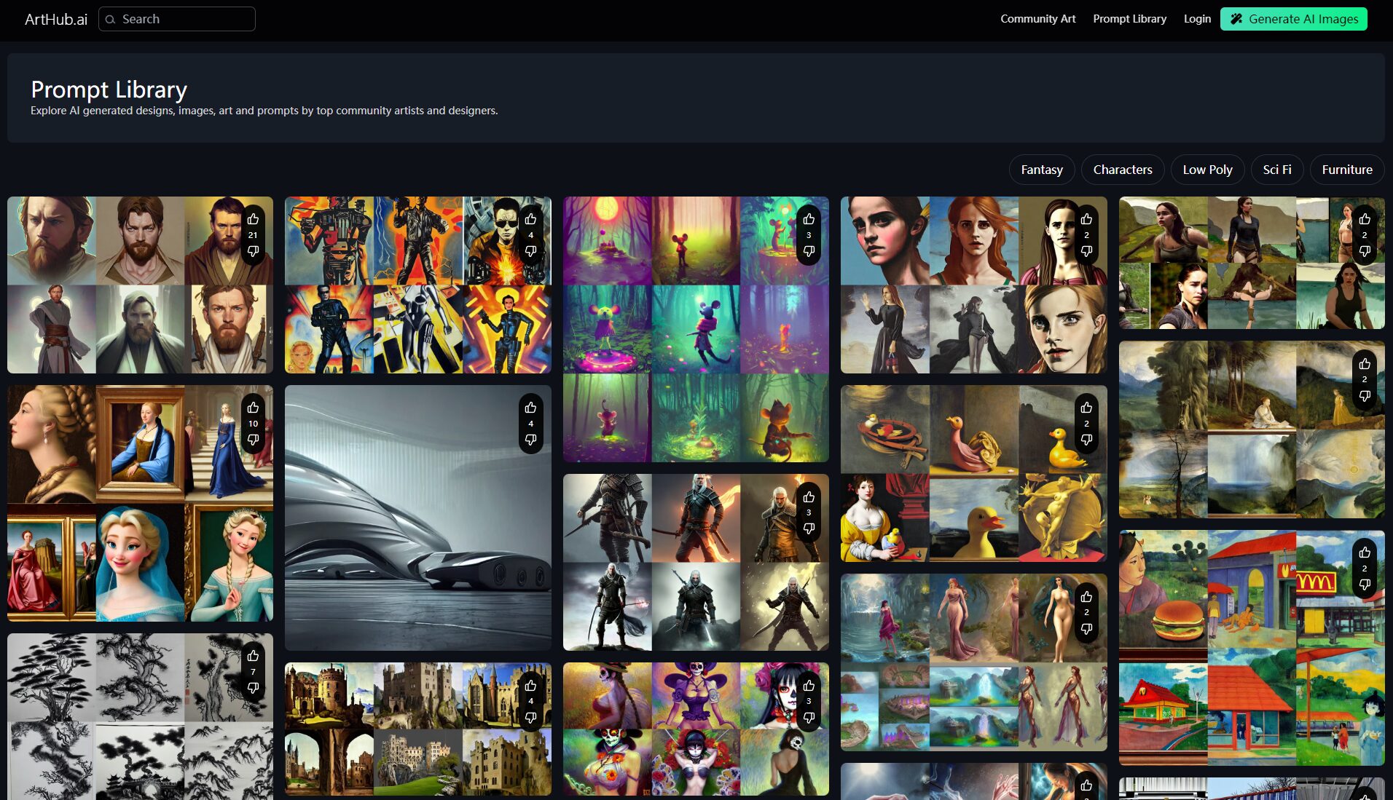Open the Login page
Image resolution: width=1393 pixels, height=800 pixels.
coord(1197,19)
